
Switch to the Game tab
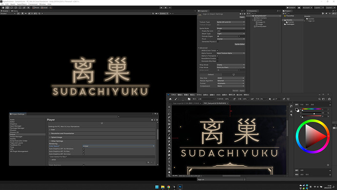(x=15, y=11)
